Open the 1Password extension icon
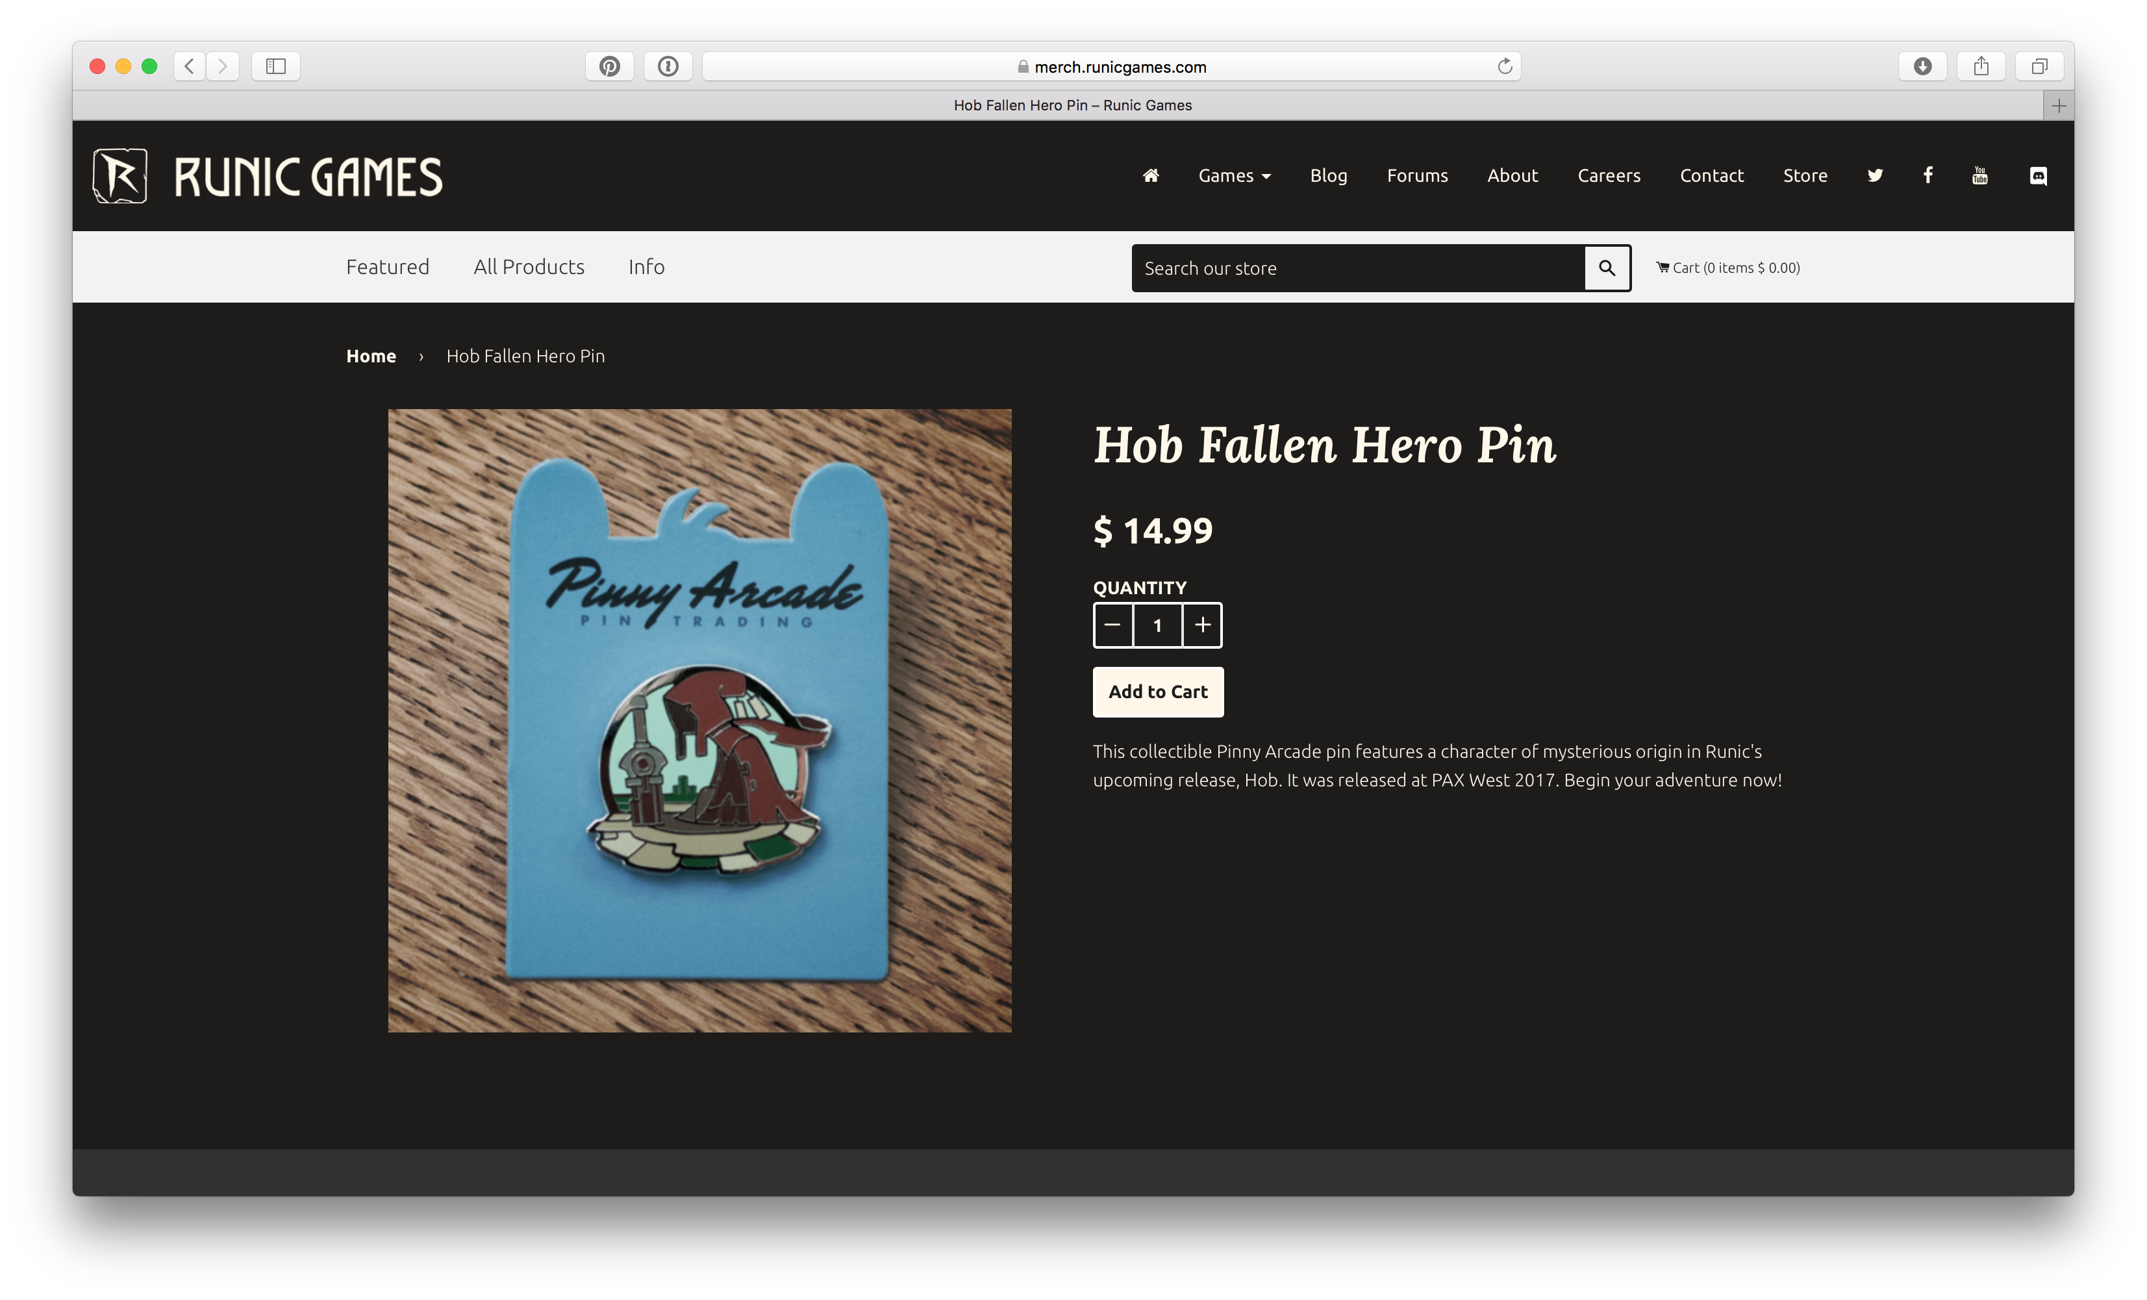This screenshot has height=1300, width=2147. pyautogui.click(x=668, y=66)
